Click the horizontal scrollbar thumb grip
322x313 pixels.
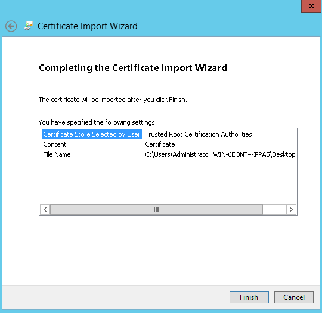[x=156, y=209]
